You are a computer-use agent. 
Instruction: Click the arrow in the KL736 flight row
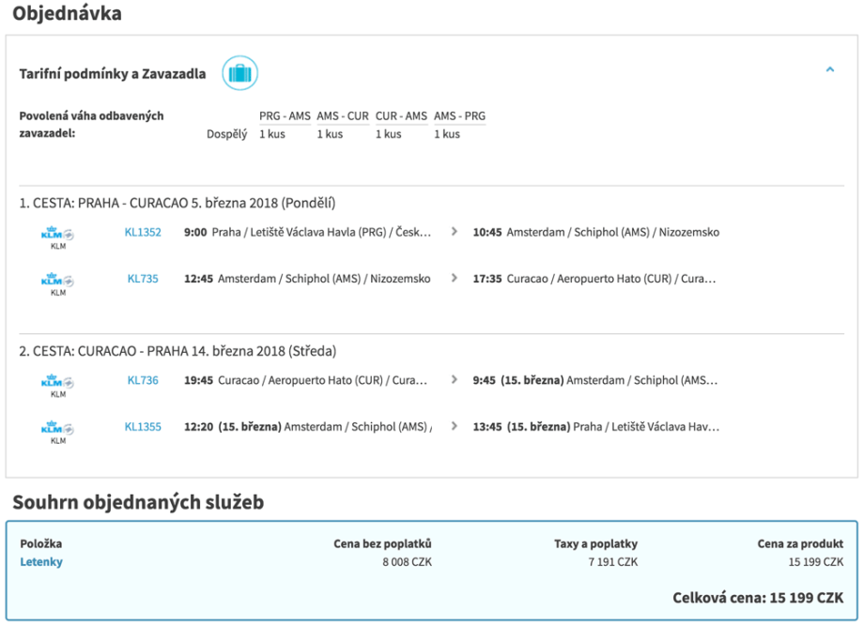point(455,381)
